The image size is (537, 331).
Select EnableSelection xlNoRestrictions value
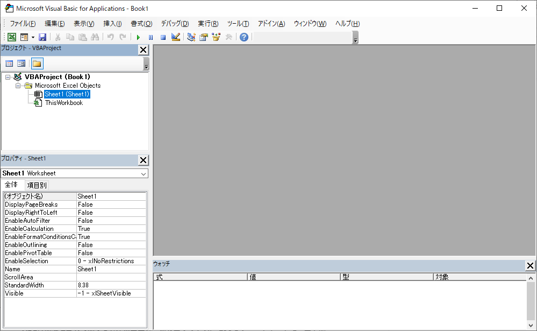(111, 261)
